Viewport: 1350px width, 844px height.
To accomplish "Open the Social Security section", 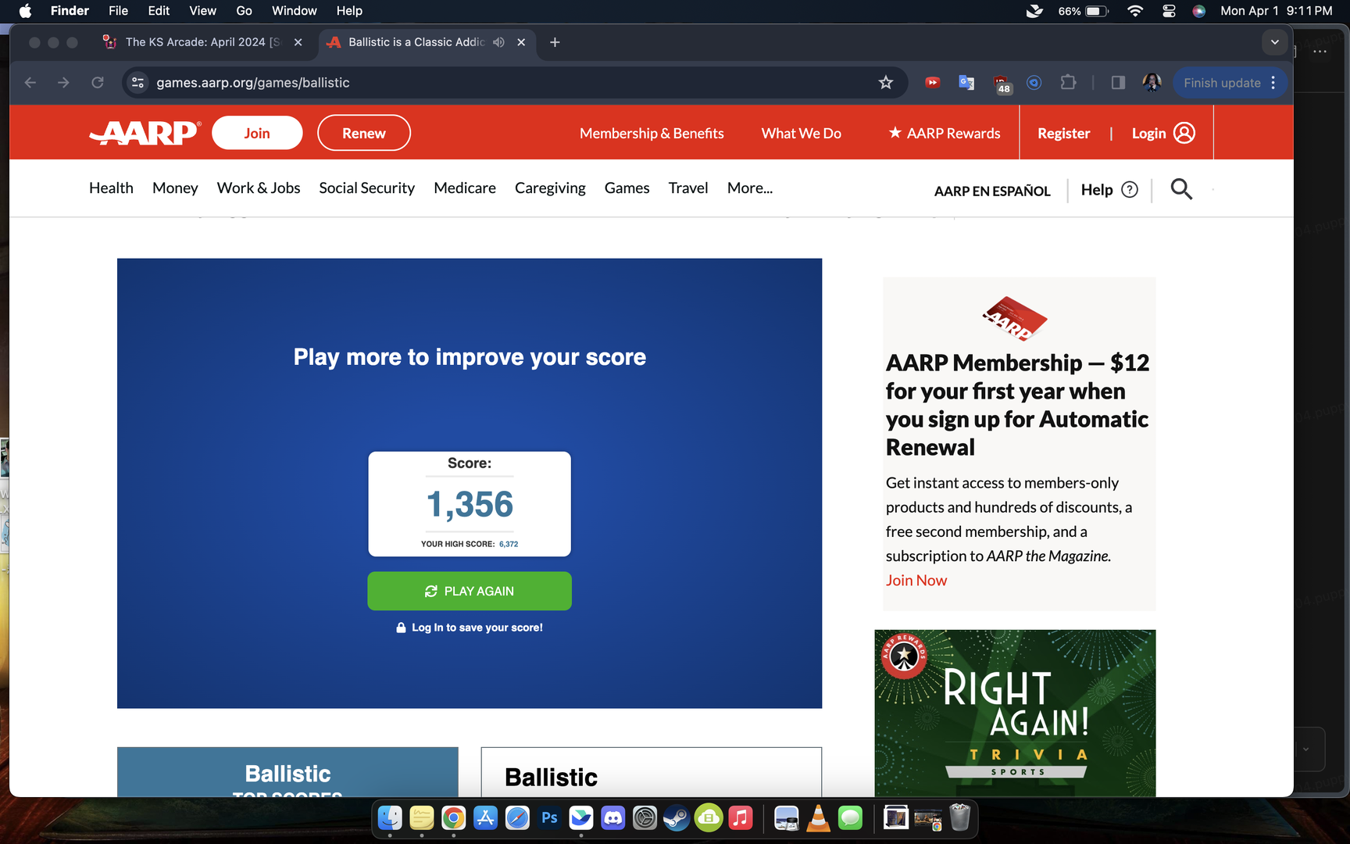I will (366, 188).
